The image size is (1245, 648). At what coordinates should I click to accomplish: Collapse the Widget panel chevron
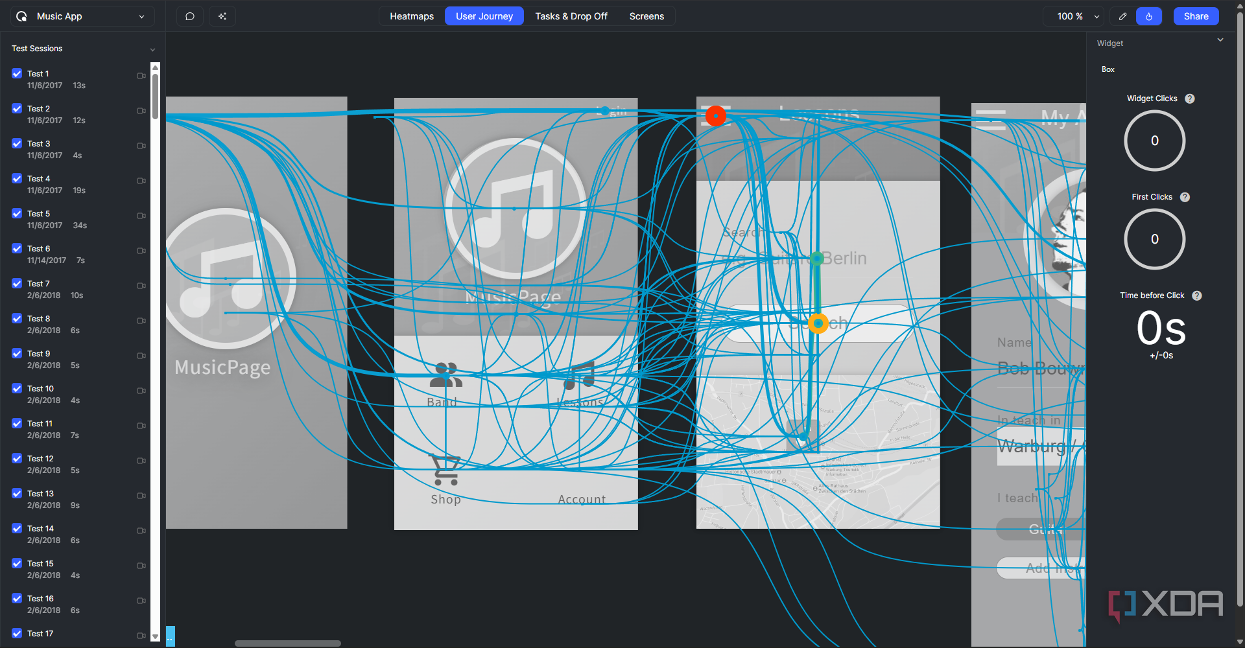coord(1220,40)
